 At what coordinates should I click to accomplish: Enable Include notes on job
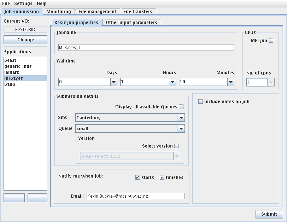click(x=201, y=102)
